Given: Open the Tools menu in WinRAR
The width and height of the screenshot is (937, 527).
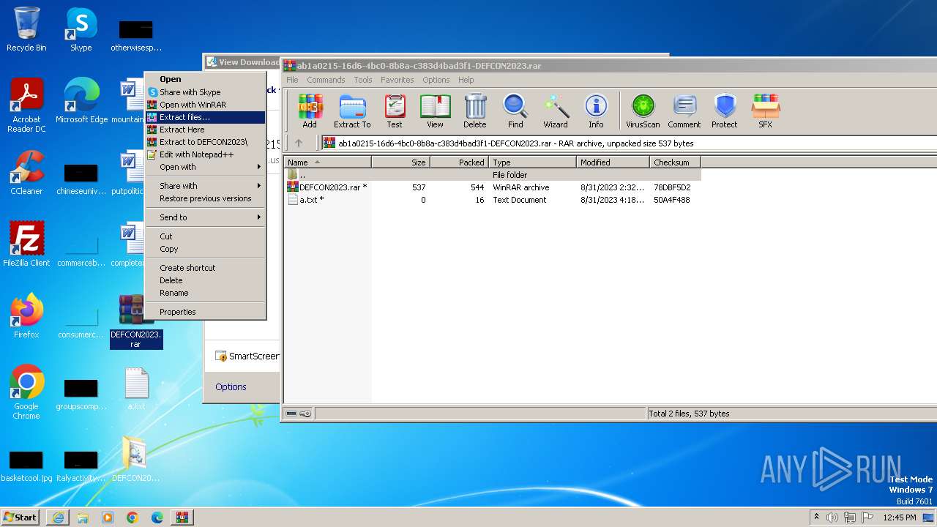Looking at the screenshot, I should pyautogui.click(x=363, y=80).
